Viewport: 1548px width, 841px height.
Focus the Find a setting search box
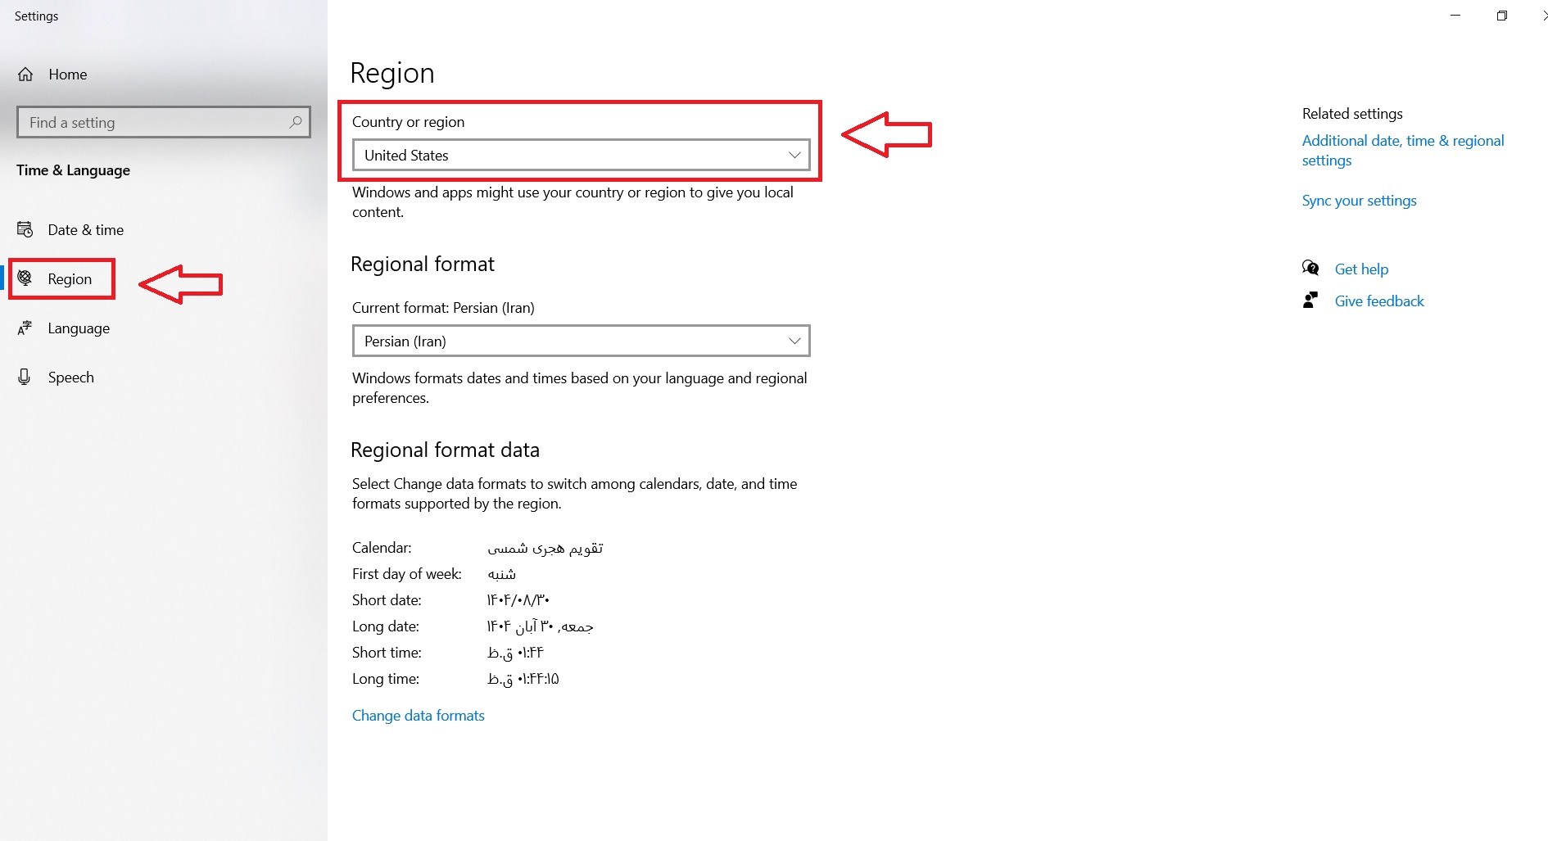point(156,123)
